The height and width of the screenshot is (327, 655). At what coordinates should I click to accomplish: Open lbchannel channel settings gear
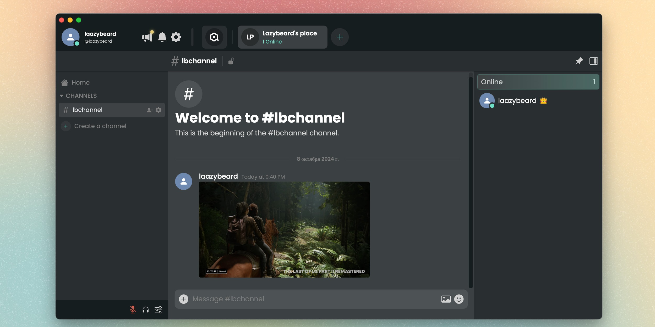159,110
